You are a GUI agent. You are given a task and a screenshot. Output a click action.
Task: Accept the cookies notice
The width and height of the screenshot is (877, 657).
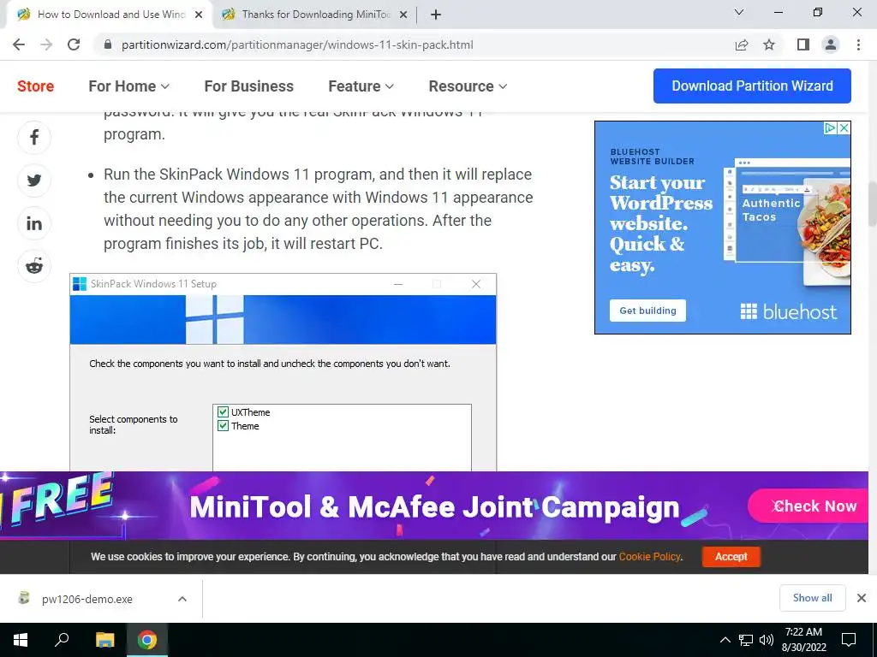pos(731,556)
